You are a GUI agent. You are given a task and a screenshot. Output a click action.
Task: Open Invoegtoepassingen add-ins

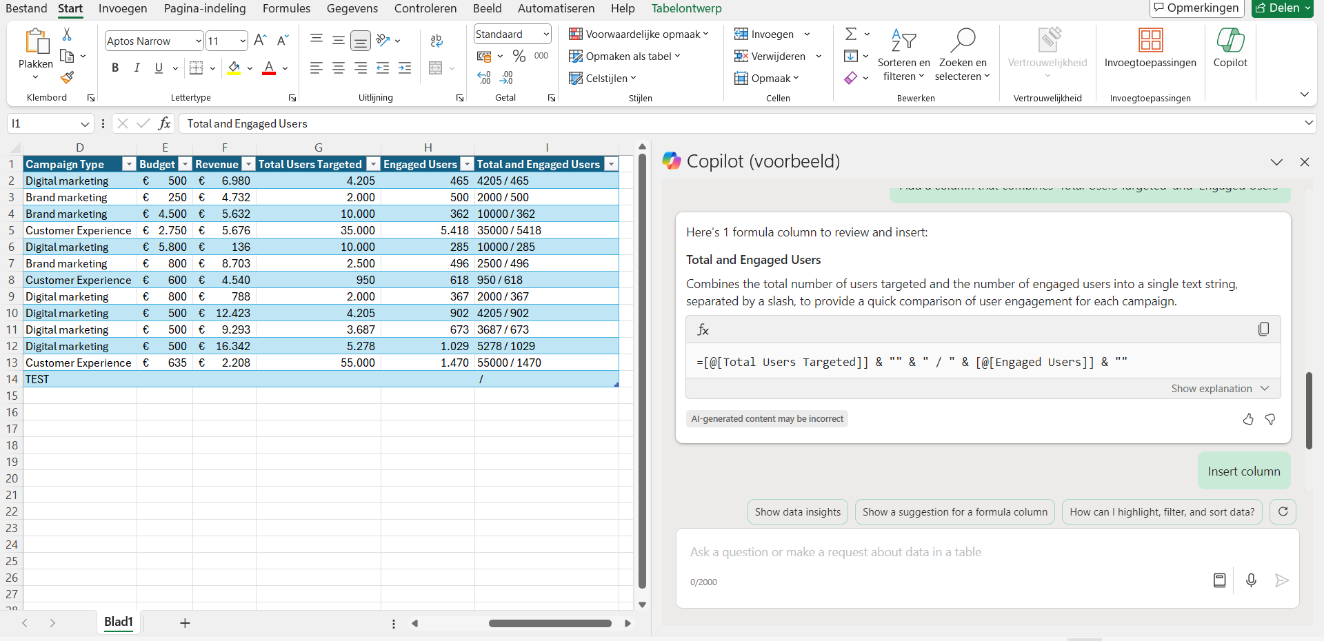pyautogui.click(x=1150, y=48)
